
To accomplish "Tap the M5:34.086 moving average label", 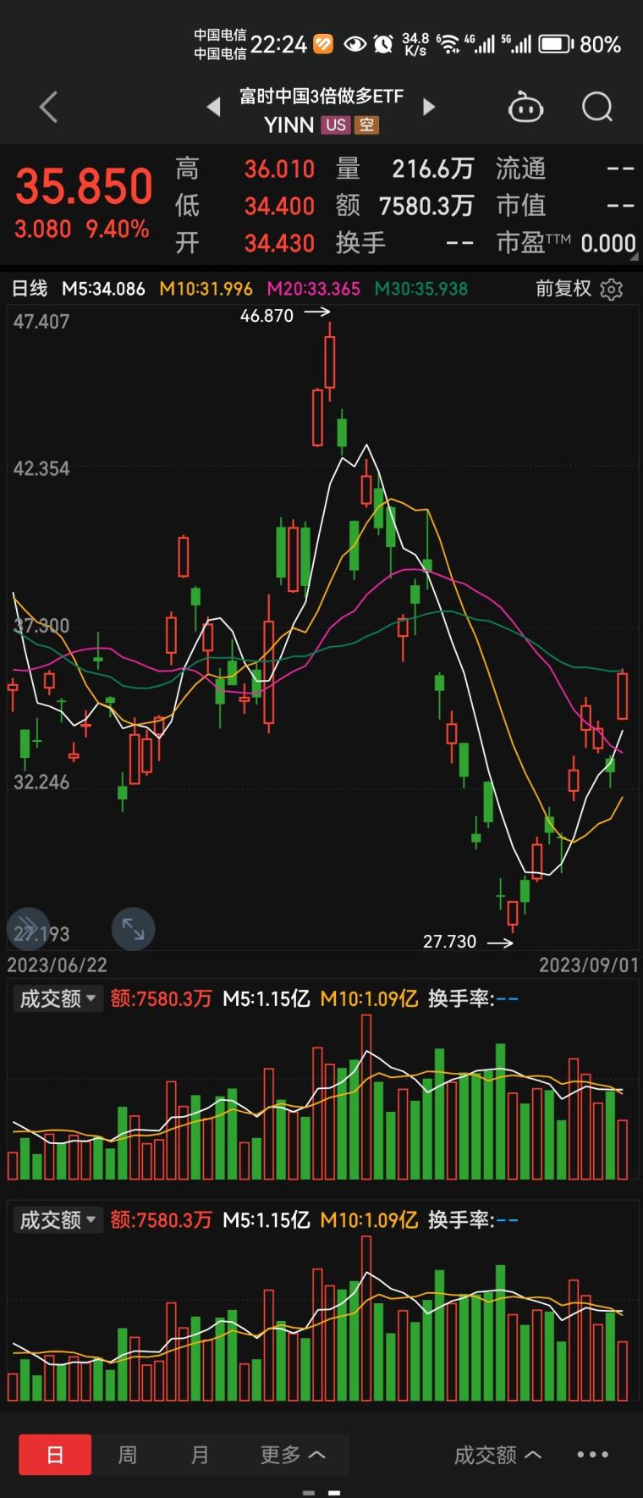I will coord(103,289).
